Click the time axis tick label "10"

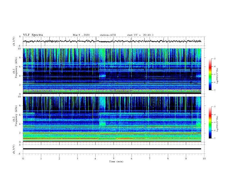click(204, 159)
